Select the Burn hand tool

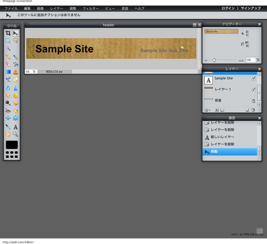click(x=15, y=103)
